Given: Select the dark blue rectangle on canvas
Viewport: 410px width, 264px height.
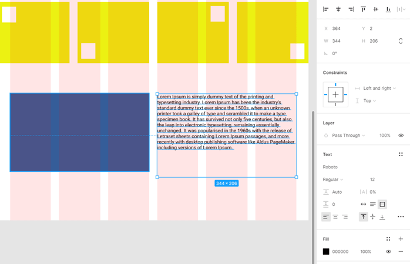Looking at the screenshot, I should (79, 132).
